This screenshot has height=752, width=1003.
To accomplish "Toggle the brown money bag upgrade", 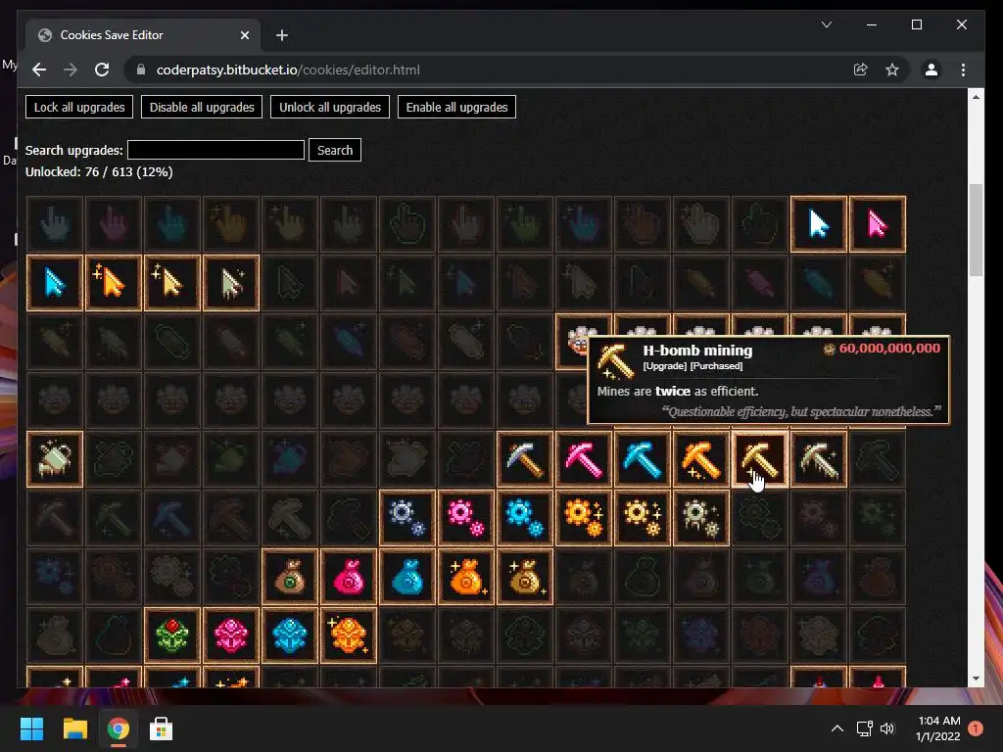I will click(x=290, y=577).
